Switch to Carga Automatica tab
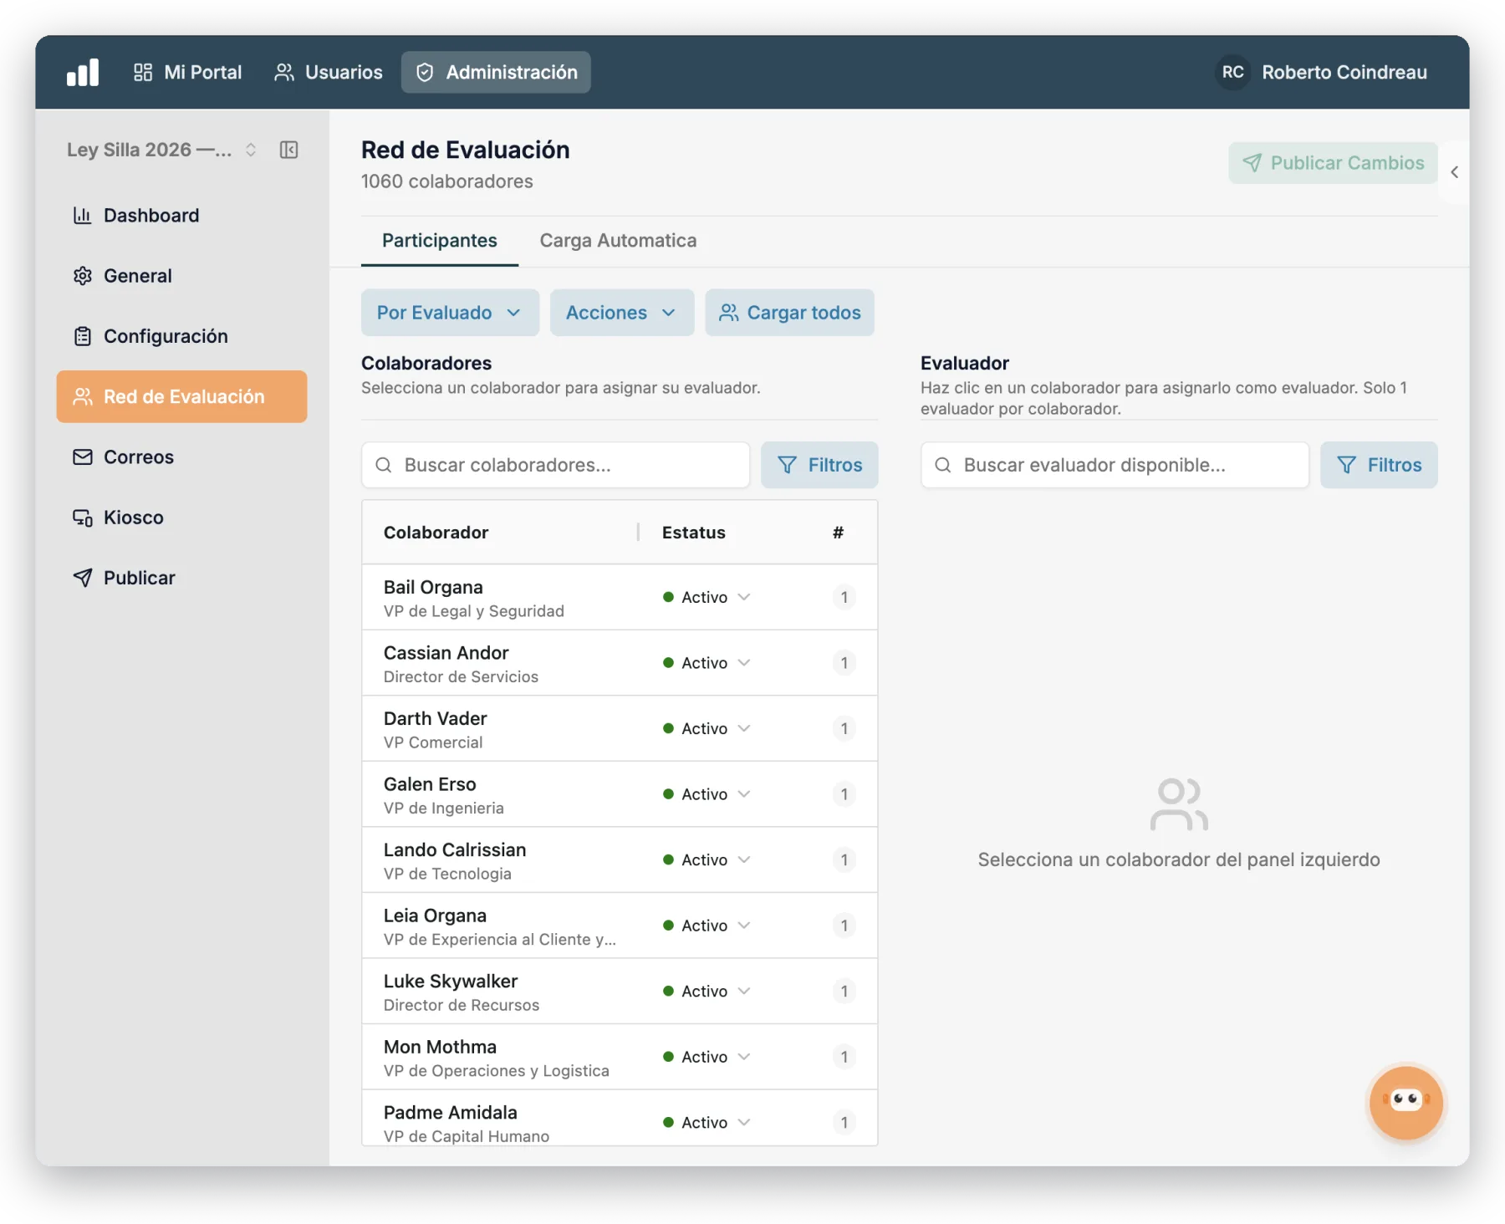 (x=618, y=241)
